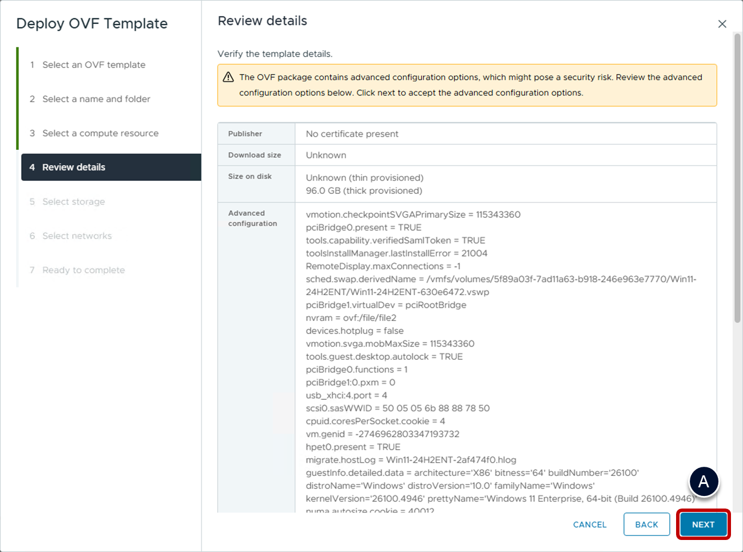Jump to Select a compute resource step

pos(100,133)
